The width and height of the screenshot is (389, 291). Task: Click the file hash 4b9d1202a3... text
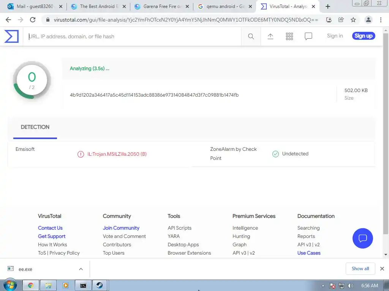click(x=154, y=95)
